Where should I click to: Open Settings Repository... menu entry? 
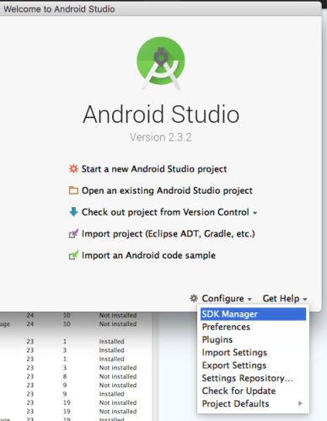[x=253, y=378]
